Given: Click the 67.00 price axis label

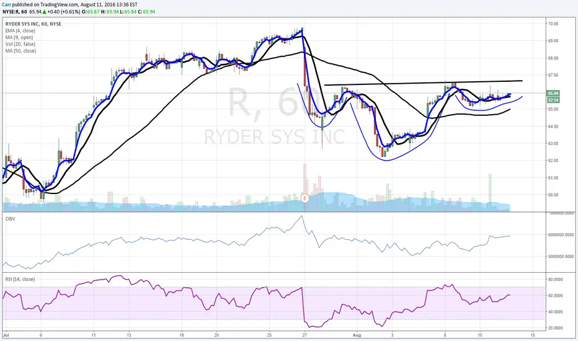Looking at the screenshot, I should (x=553, y=75).
